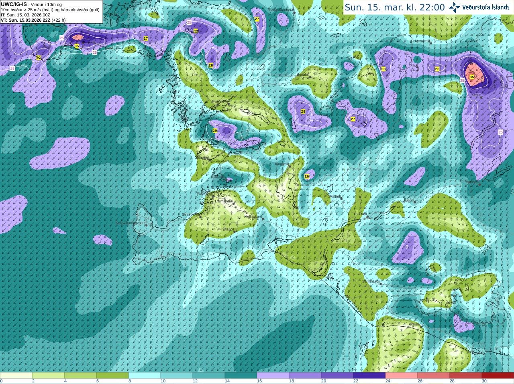Select the 2–4 m/s legend color swatch
The width and height of the screenshot is (514, 384).
pos(48,376)
